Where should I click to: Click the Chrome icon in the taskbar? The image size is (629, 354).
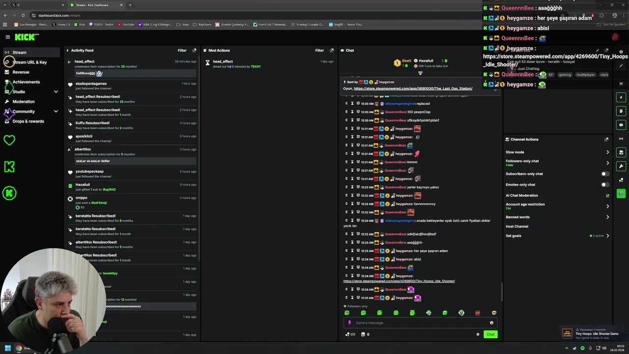click(x=19, y=348)
